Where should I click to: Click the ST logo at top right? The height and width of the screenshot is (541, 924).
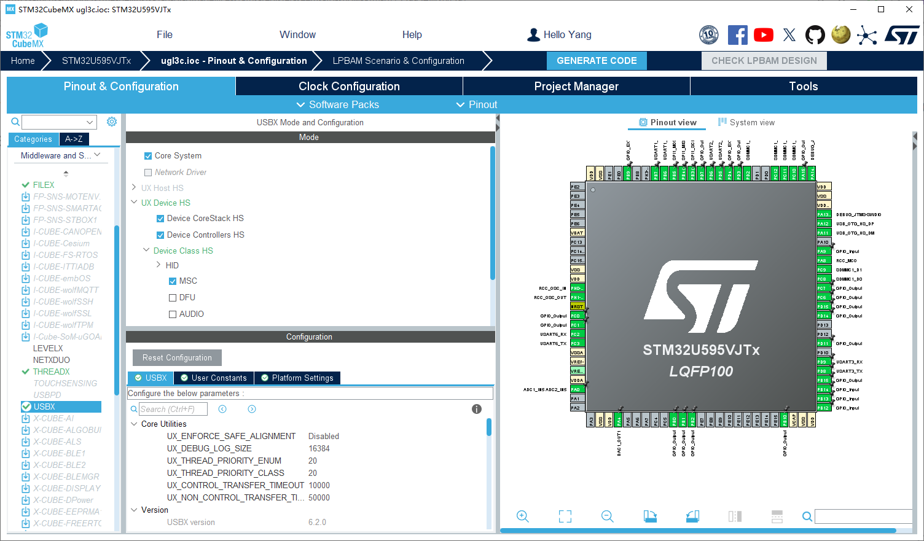(x=902, y=35)
